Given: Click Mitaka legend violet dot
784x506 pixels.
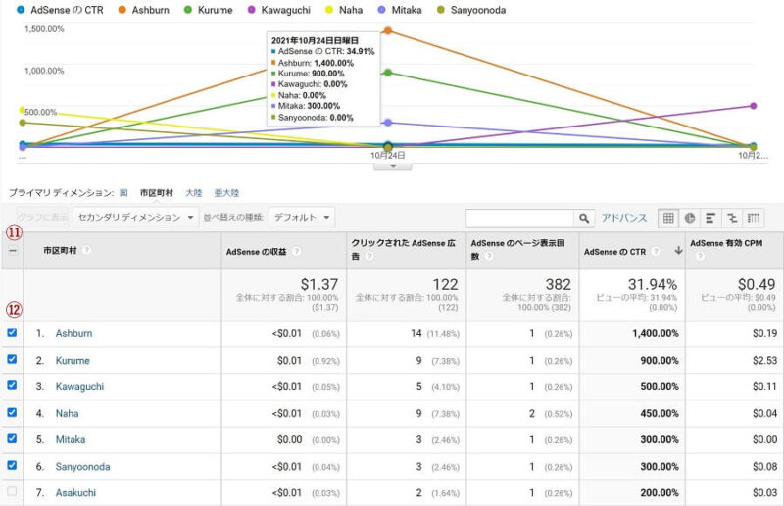Looking at the screenshot, I should point(381,10).
